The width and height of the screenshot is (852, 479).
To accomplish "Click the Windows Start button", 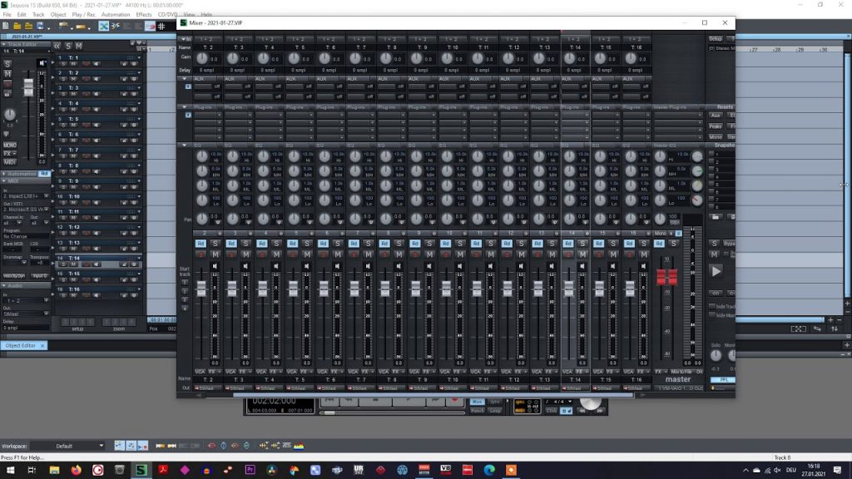I will (10, 470).
